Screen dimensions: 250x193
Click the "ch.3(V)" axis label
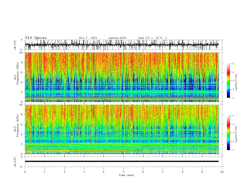click(x=15, y=162)
